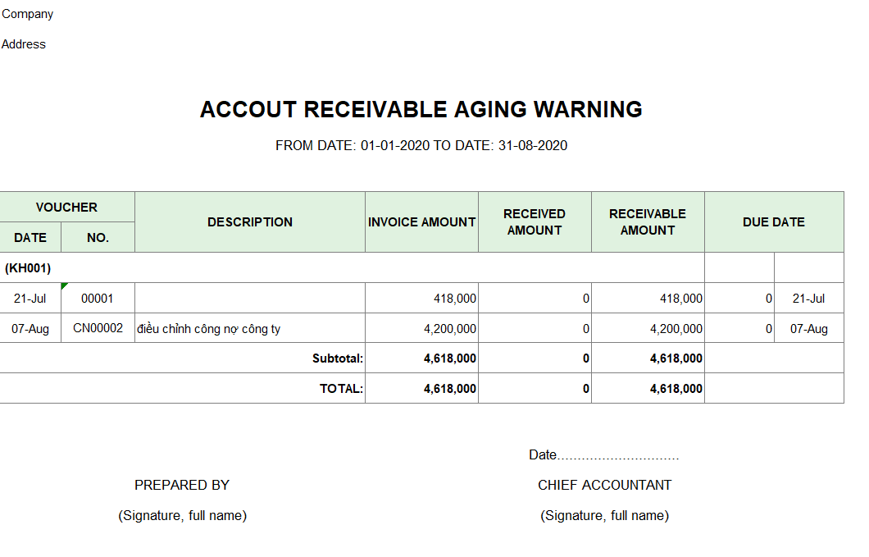Viewport: 869px width, 557px height.
Task: Select voucher number CN00002 cell
Action: tap(98, 328)
